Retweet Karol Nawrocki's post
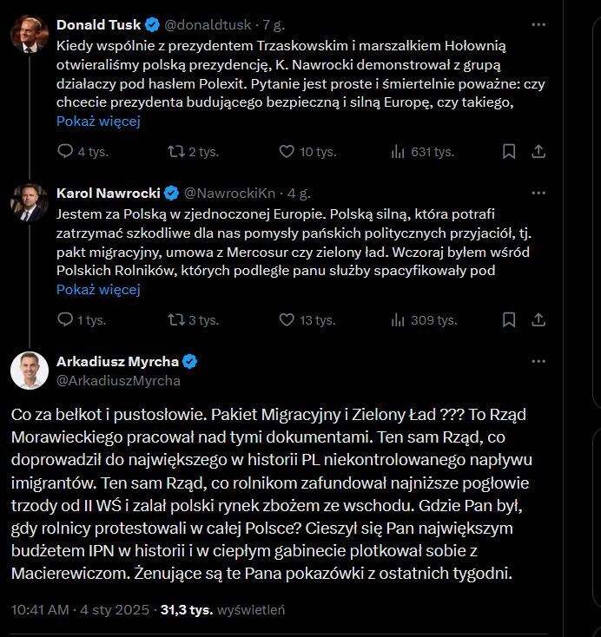The image size is (601, 637). [177, 319]
